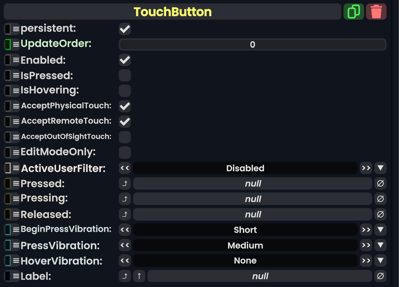Viewport: 399px width, 287px height.
Task: Click the curved arrow next to Released
Action: tap(125, 214)
